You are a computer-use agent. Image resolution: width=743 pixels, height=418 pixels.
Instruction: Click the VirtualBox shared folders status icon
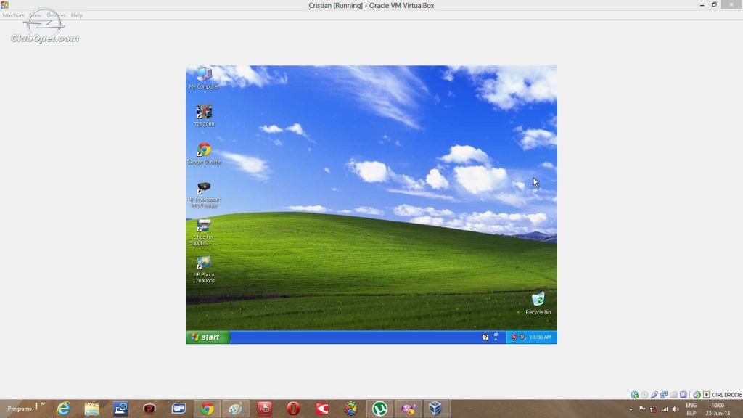pyautogui.click(x=674, y=395)
